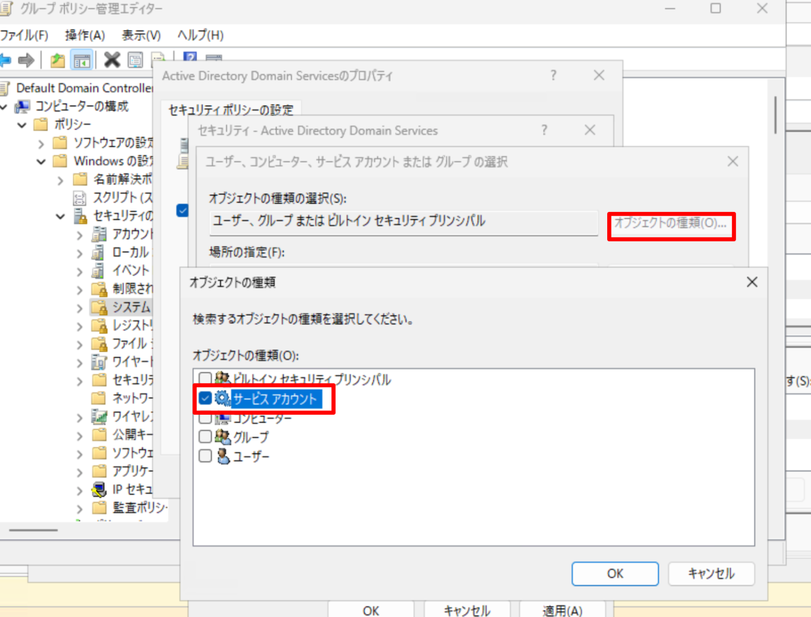Screen dimensions: 811x617
Task: Click the Delete X toolbar icon
Action: click(112, 60)
